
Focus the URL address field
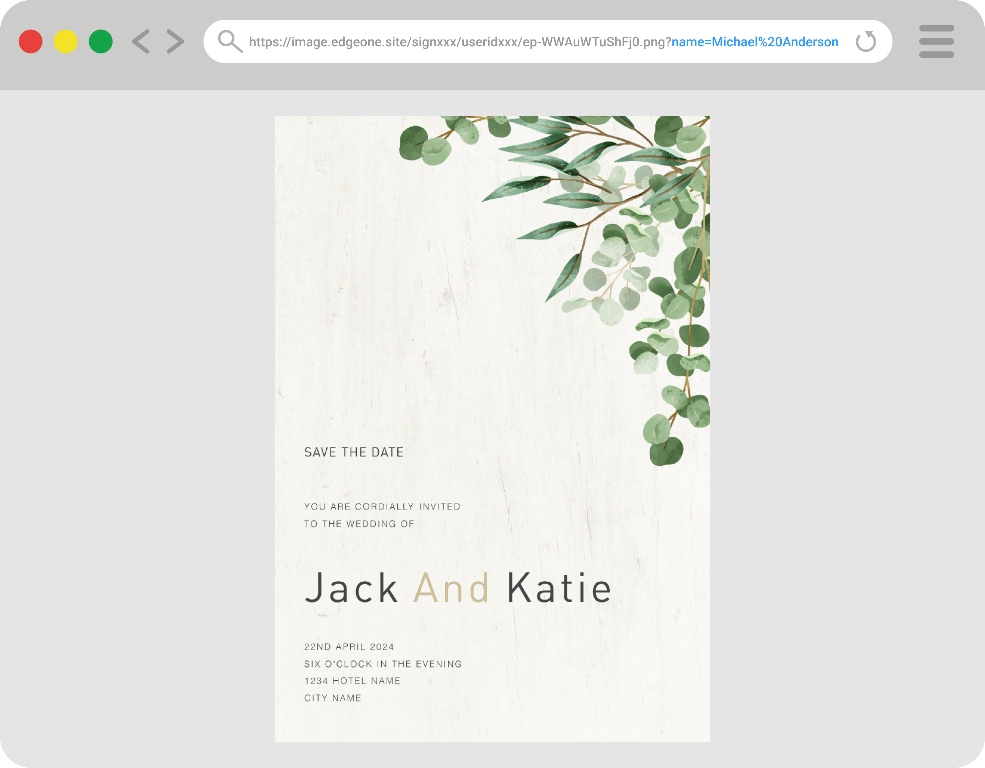pos(547,42)
